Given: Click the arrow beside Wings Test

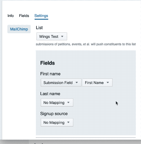Looking at the screenshot, I should pyautogui.click(x=62, y=36).
